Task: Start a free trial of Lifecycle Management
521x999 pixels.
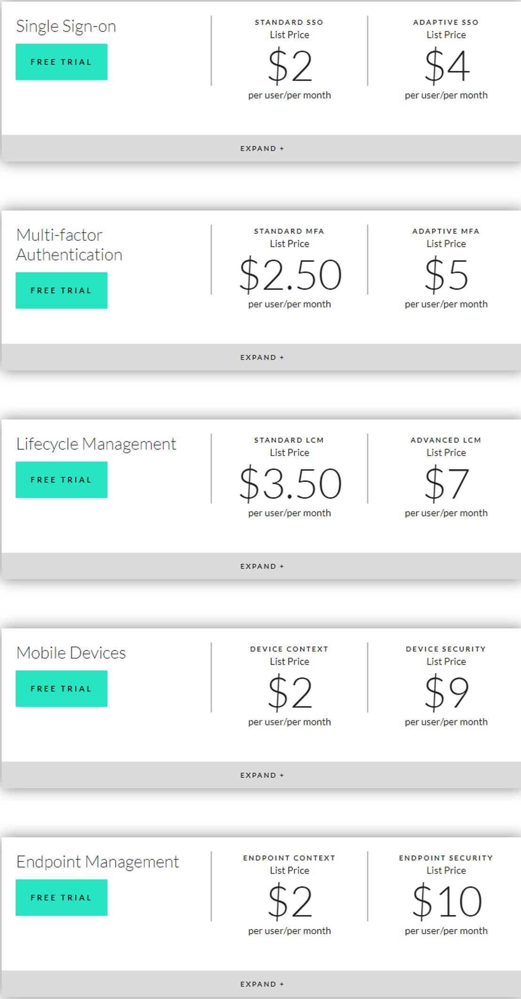Action: pyautogui.click(x=61, y=479)
